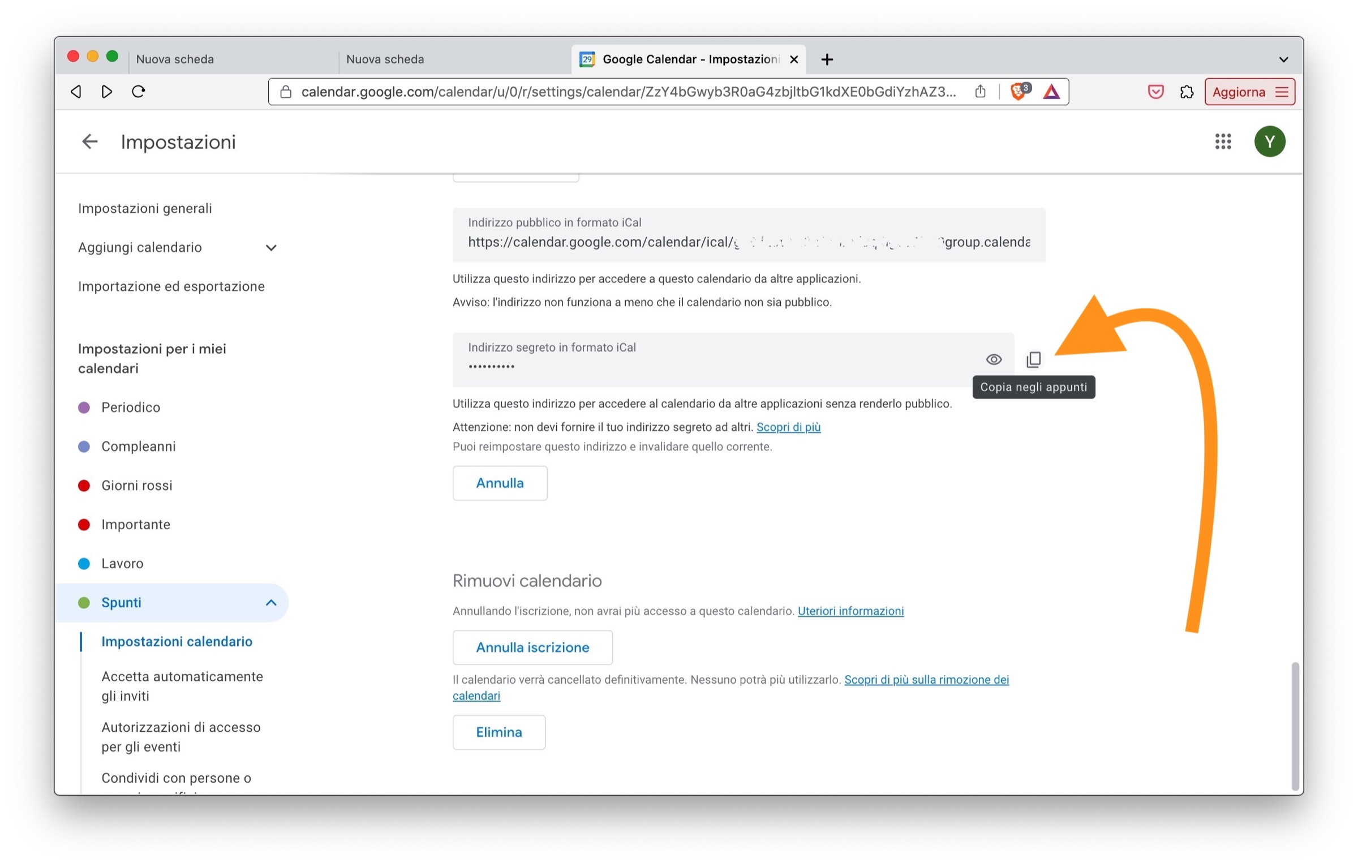Select the Giorni rossi red calendar
This screenshot has height=867, width=1358.
click(x=136, y=486)
